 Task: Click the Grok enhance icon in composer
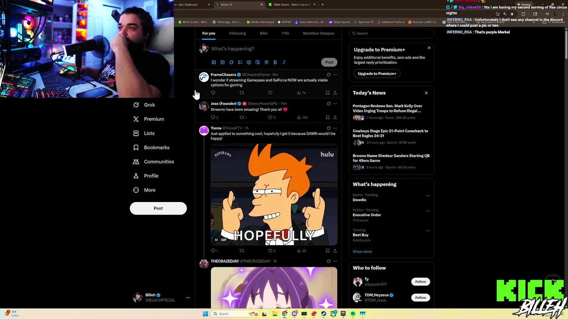[x=231, y=62]
